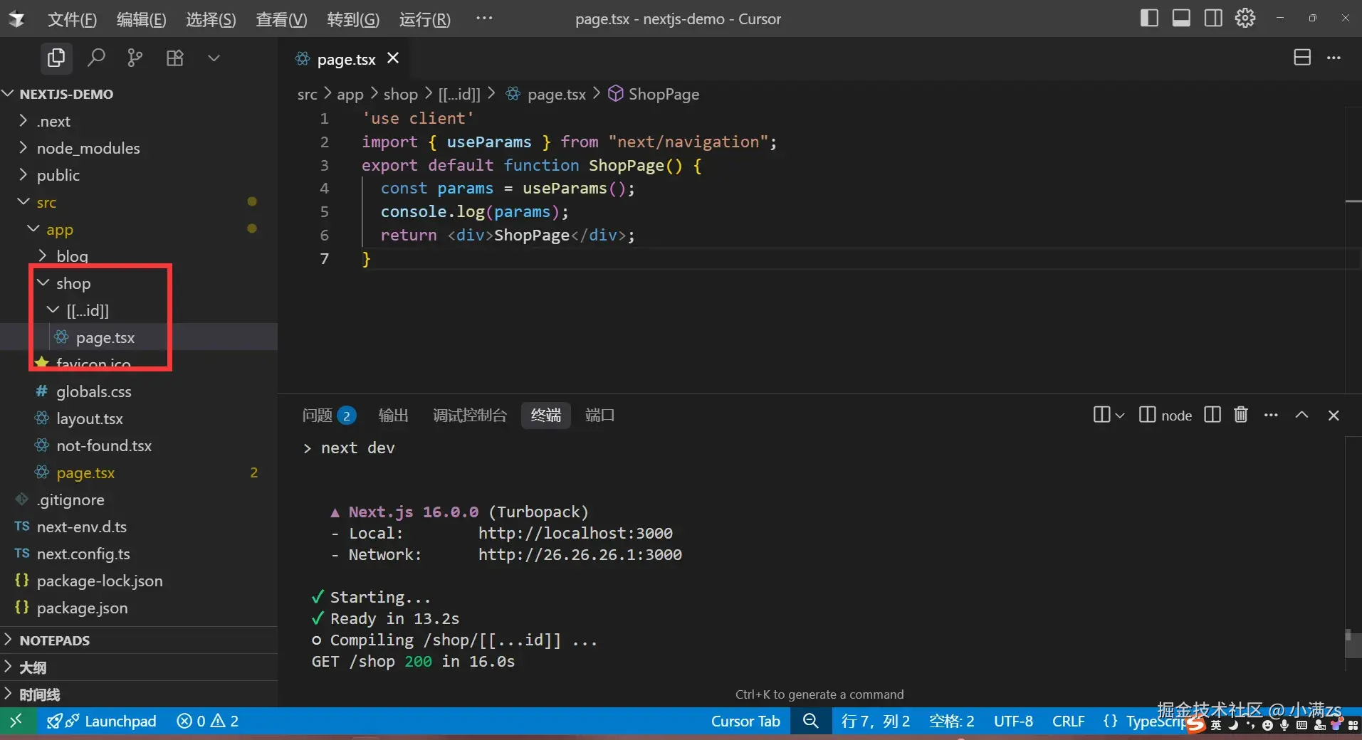
Task: Open the Search view icon
Action: pos(96,58)
